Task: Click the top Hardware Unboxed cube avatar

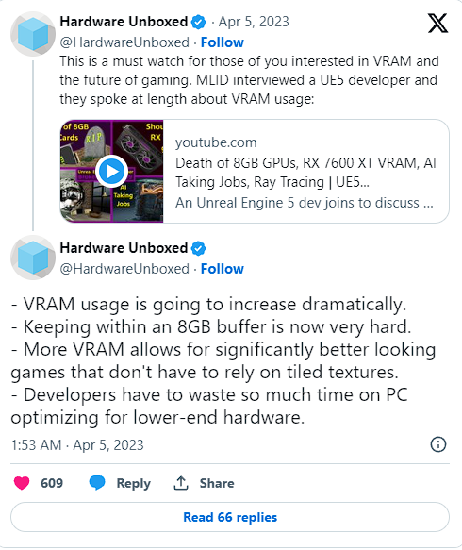Action: pyautogui.click(x=33, y=34)
